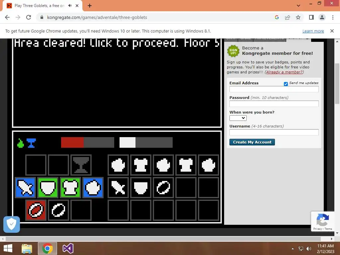Click the green potion icon
Image resolution: width=340 pixels, height=255 pixels.
pyautogui.click(x=20, y=143)
